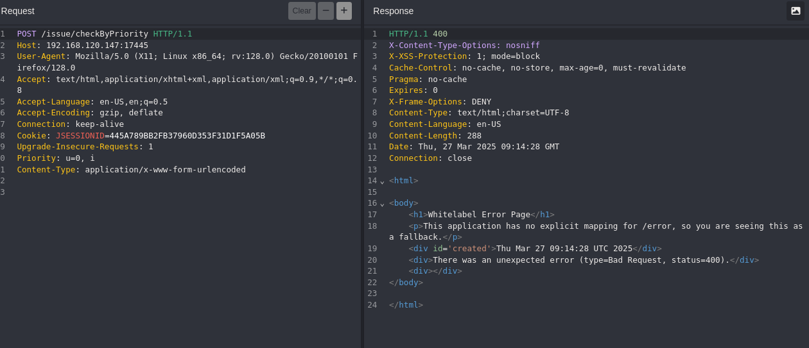Click the Pragma: no-cache header
The width and height of the screenshot is (809, 348).
pyautogui.click(x=428, y=79)
